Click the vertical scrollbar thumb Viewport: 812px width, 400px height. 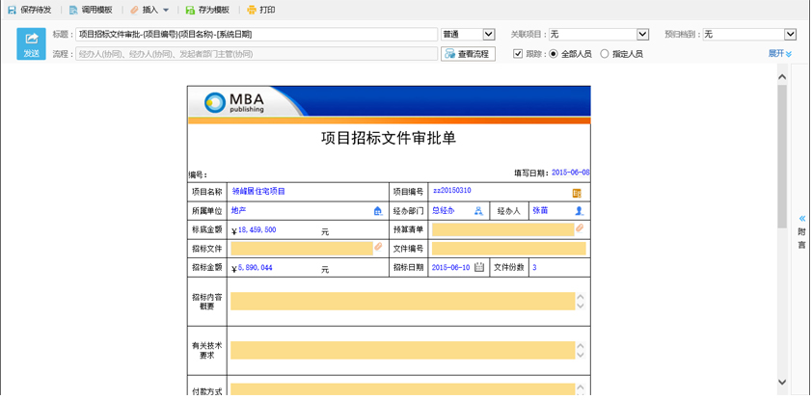(782, 156)
